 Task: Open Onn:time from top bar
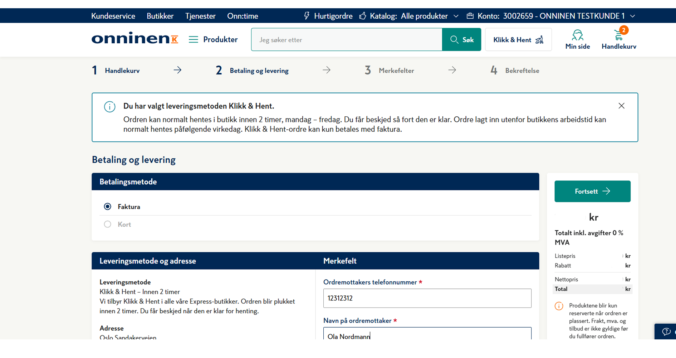(x=243, y=16)
